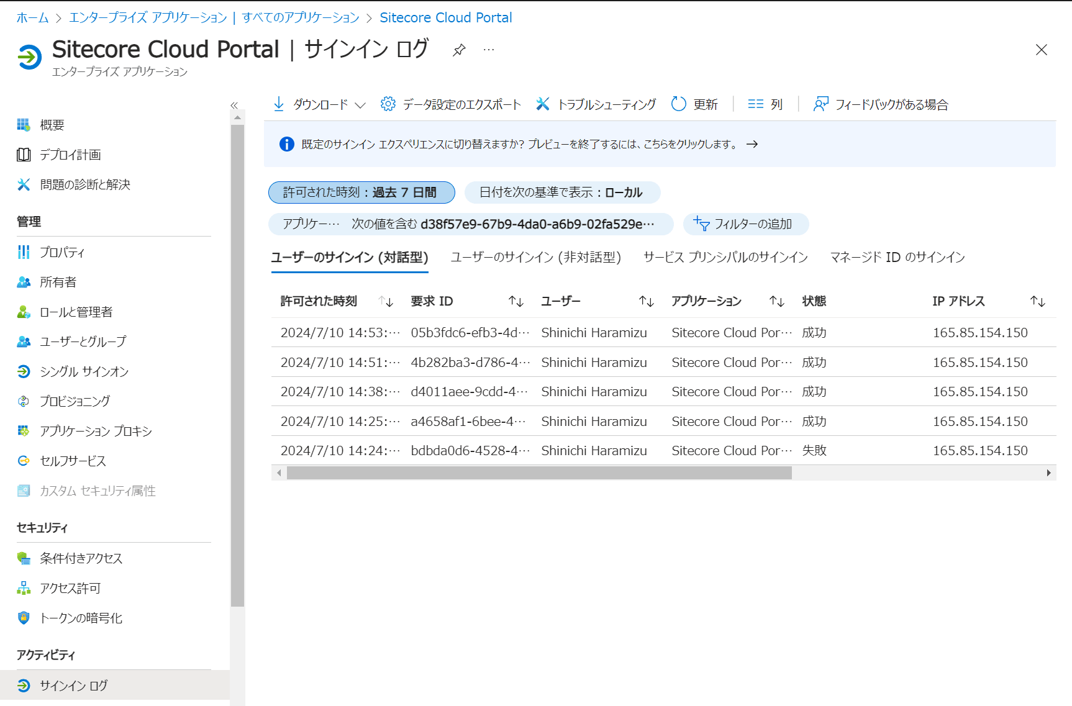
Task: Click エンタープライズ アプリケーション breadcrumb link
Action: 148,17
